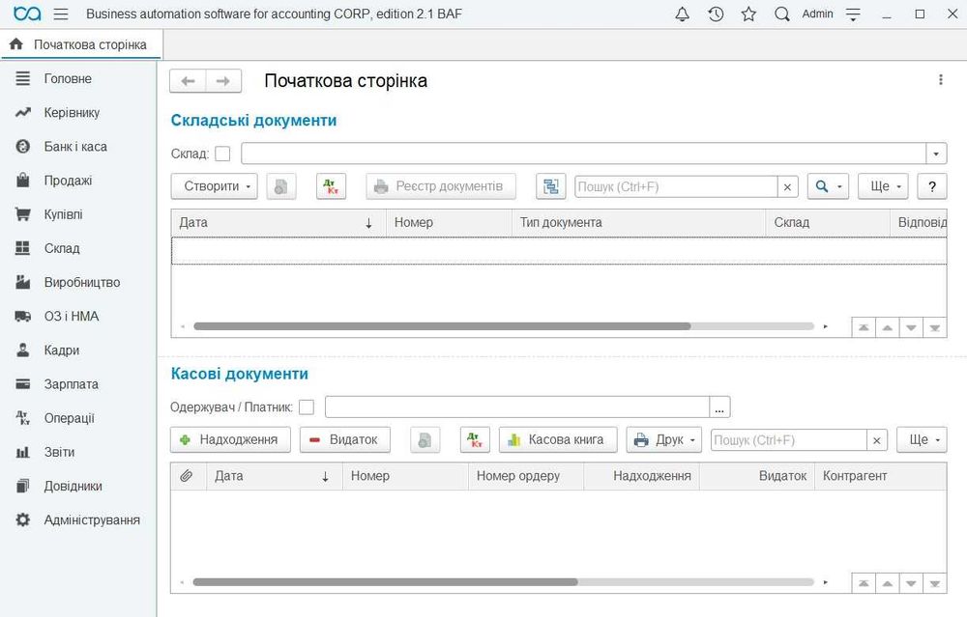Open the notifications bell icon

click(x=682, y=14)
